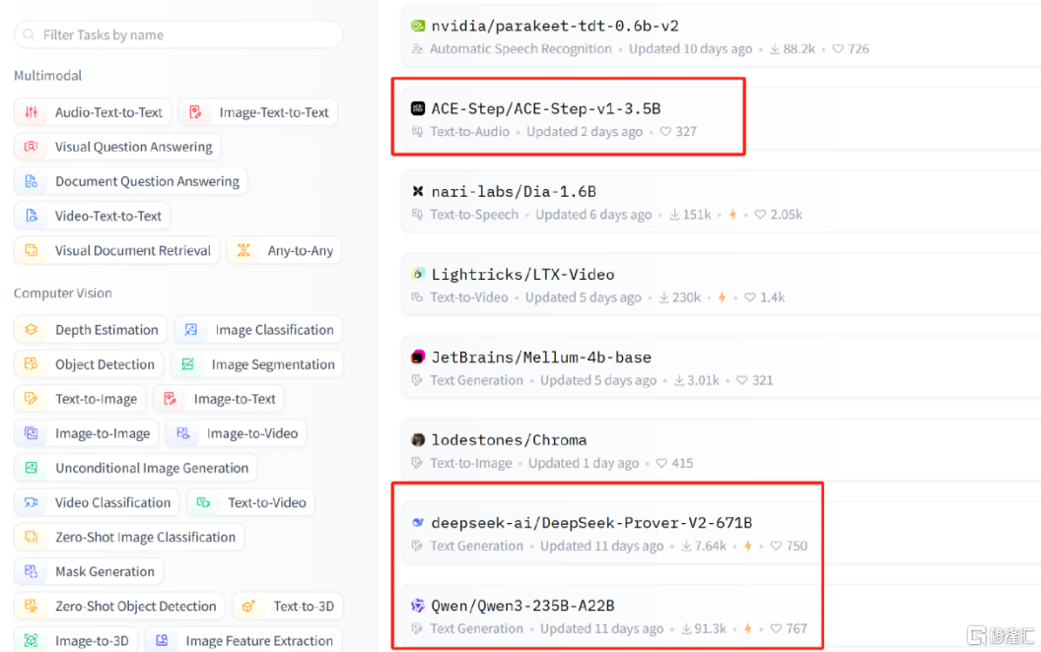Open nvidia/parakeet-tdt-0.6b-v2 model
The height and width of the screenshot is (652, 1041).
555,26
